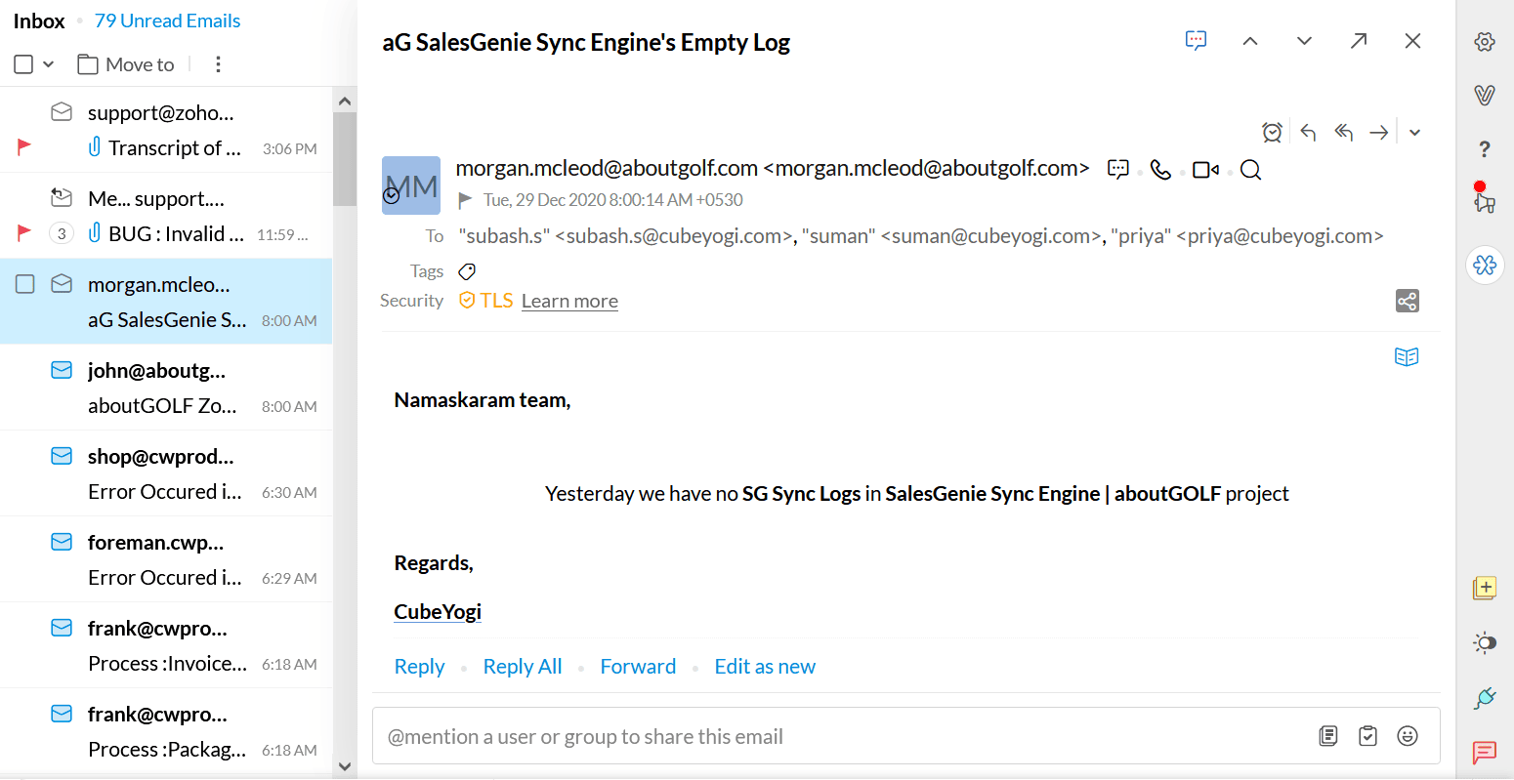Unflag the support@zoho Transcript email
This screenshot has width=1514, height=780.
pyautogui.click(x=24, y=147)
